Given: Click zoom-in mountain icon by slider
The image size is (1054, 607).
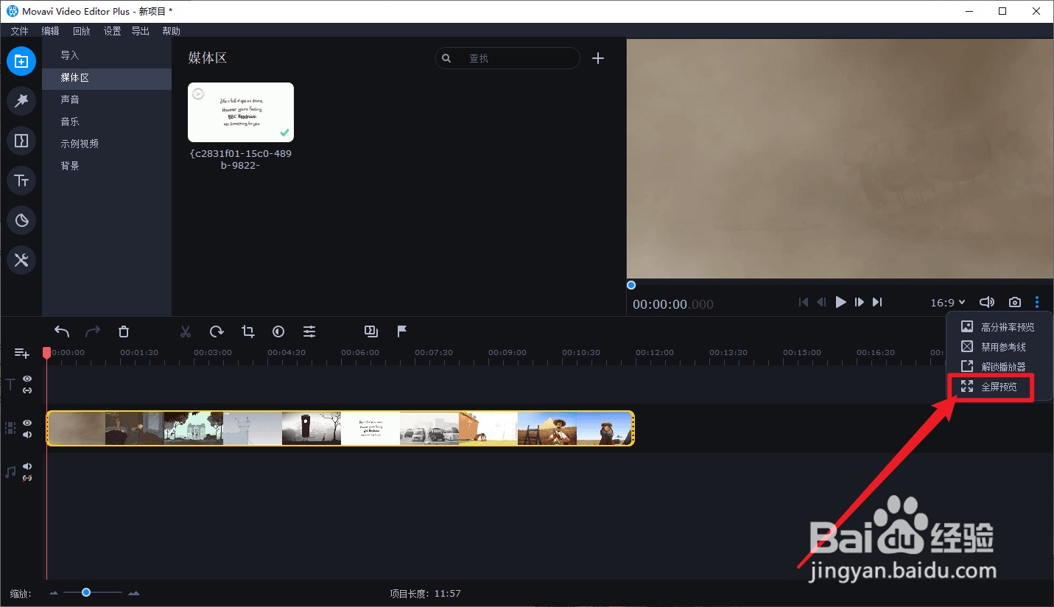Looking at the screenshot, I should pyautogui.click(x=133, y=593).
